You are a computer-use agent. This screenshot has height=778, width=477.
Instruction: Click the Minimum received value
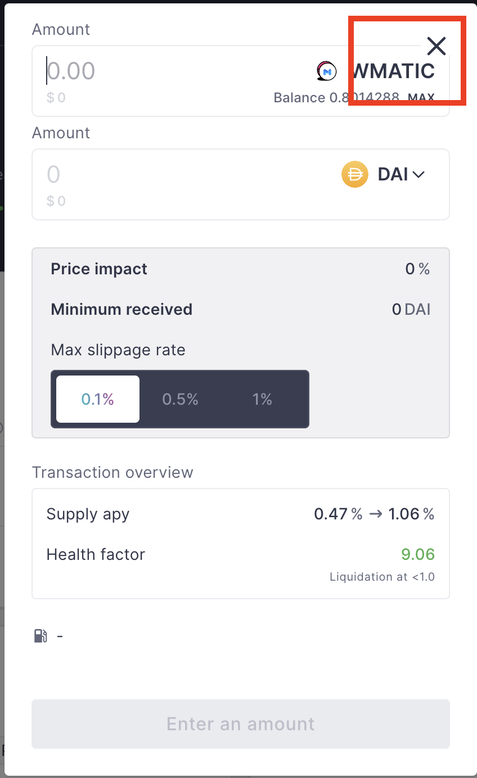pyautogui.click(x=411, y=309)
